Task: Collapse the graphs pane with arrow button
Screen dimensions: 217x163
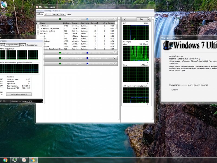Action: 124,19
